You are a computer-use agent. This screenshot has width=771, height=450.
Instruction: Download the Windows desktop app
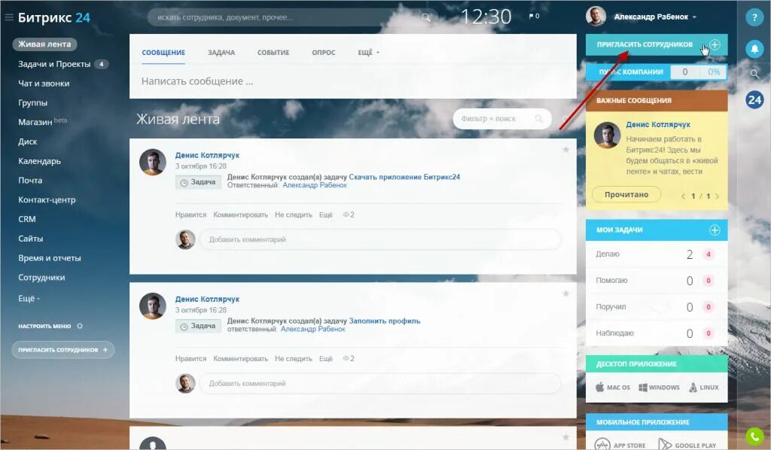click(659, 387)
